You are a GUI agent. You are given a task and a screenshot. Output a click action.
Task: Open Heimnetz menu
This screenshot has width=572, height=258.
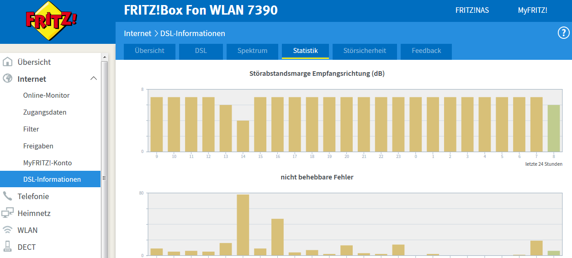pos(34,213)
